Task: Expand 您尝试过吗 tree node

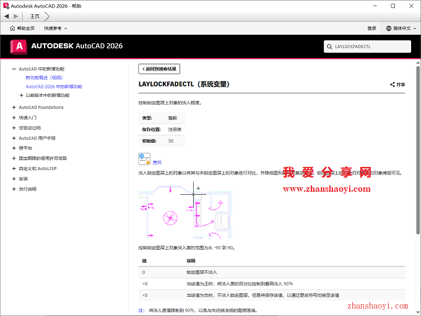Action: coord(14,127)
